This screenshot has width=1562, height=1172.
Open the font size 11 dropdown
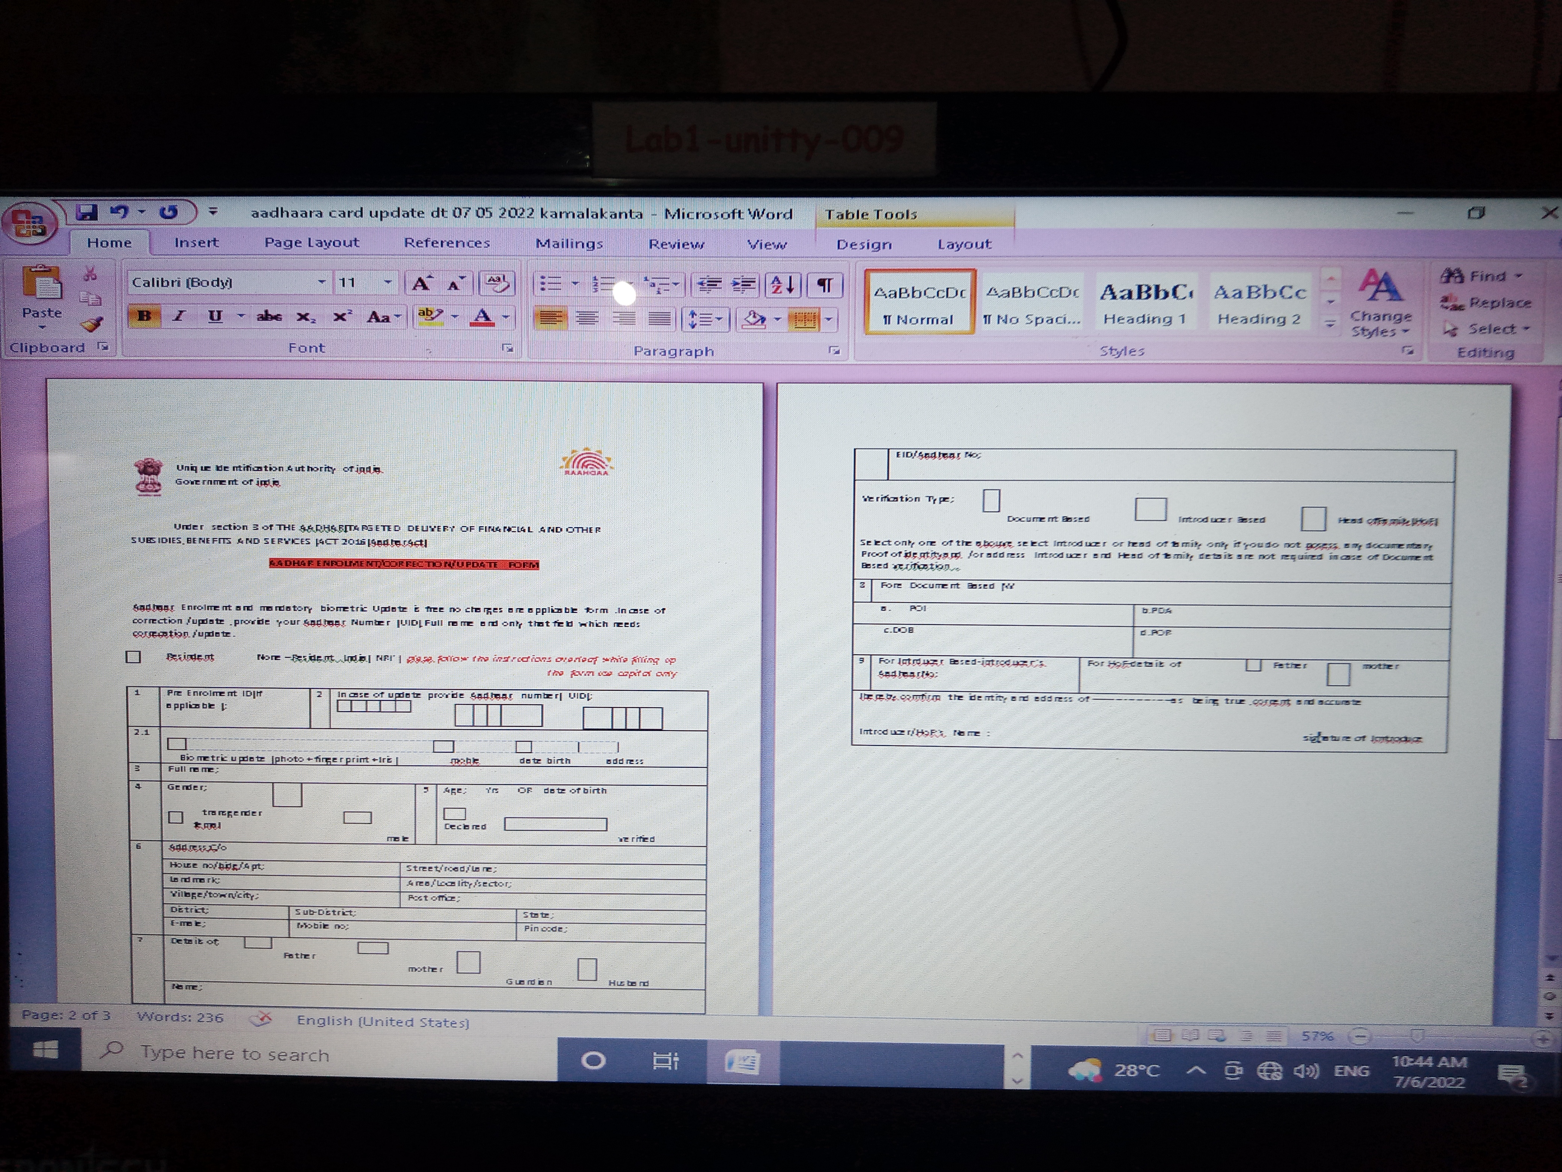pyautogui.click(x=387, y=282)
